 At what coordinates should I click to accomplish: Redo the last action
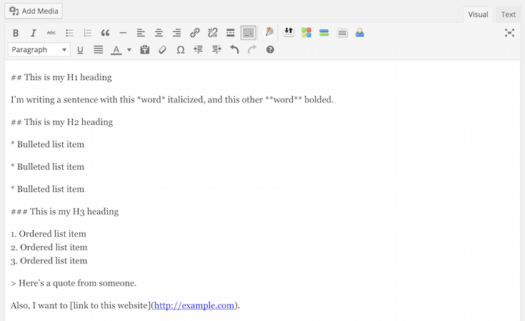pos(252,50)
